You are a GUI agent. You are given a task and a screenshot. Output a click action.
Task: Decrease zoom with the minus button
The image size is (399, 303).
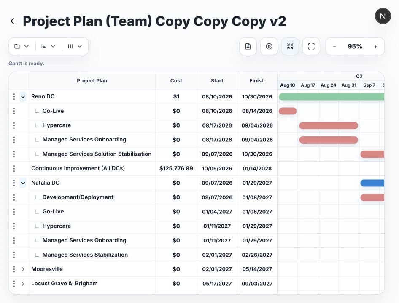coord(334,46)
